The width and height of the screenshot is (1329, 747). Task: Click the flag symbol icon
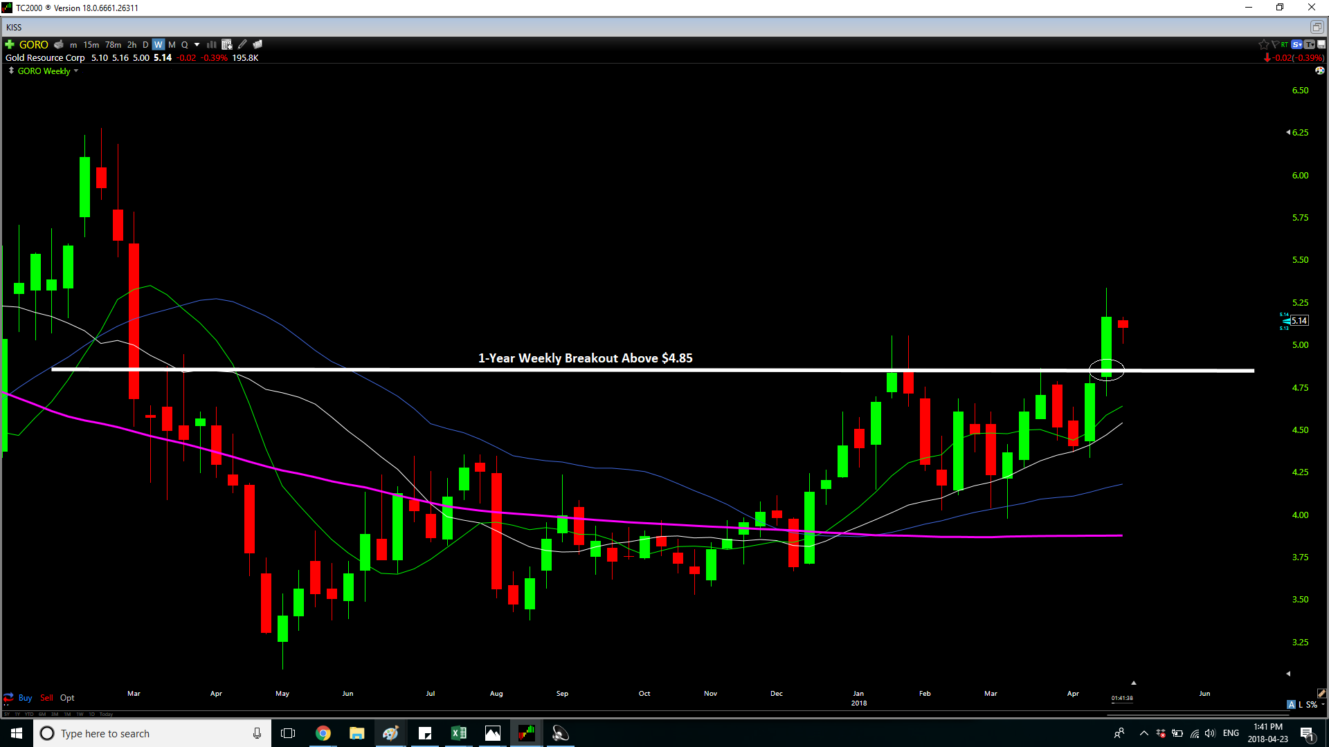point(1275,44)
